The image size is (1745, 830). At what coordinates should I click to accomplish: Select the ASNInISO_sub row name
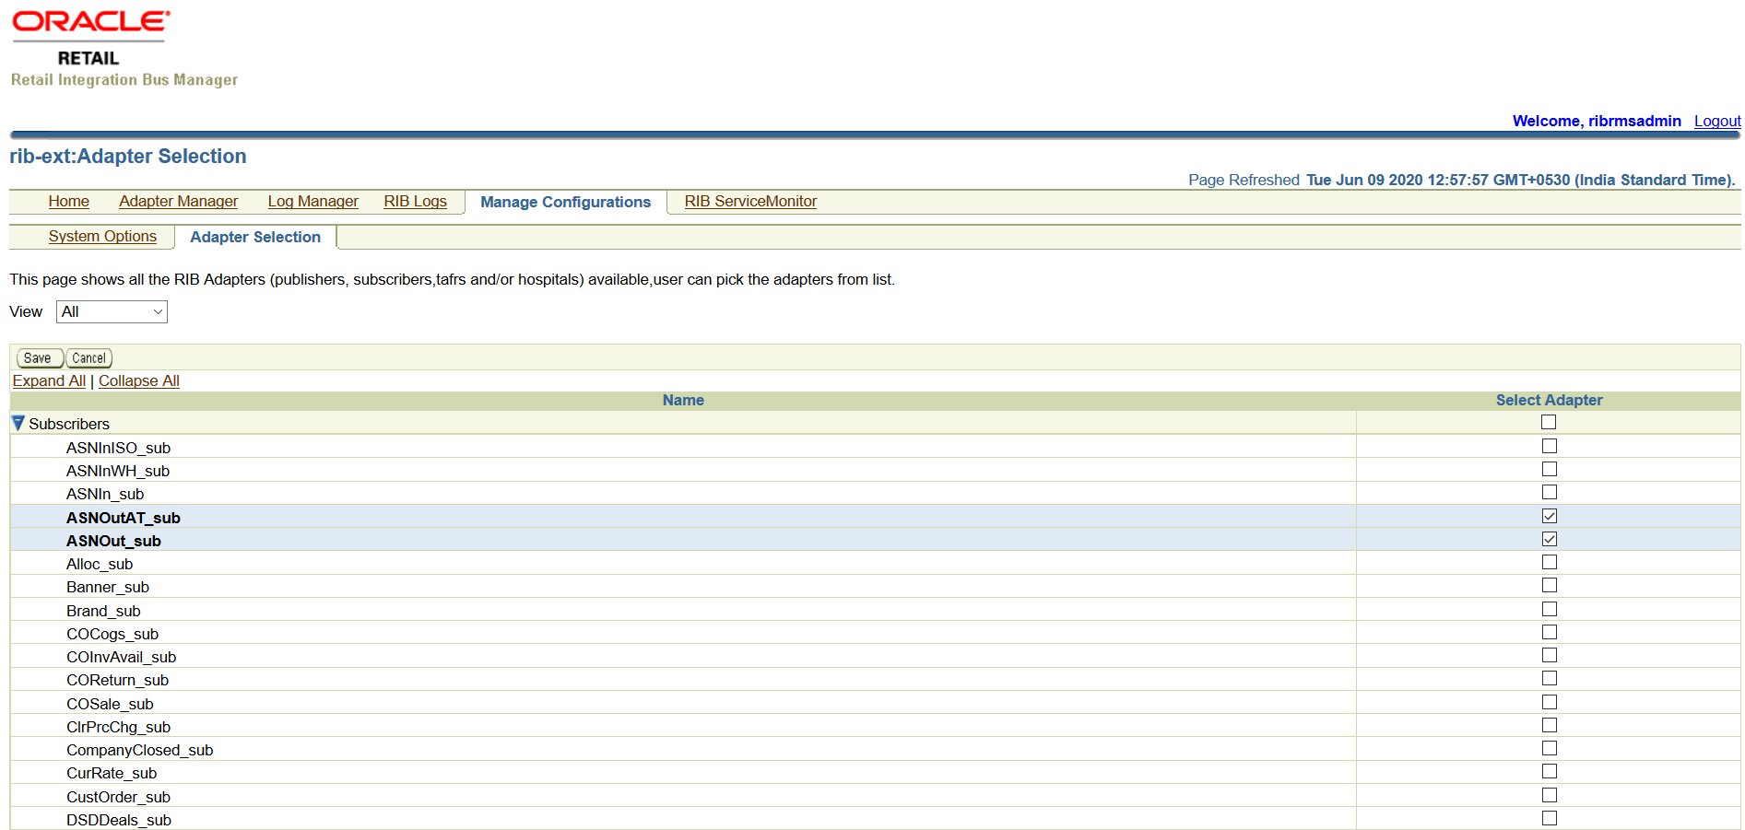pyautogui.click(x=118, y=448)
